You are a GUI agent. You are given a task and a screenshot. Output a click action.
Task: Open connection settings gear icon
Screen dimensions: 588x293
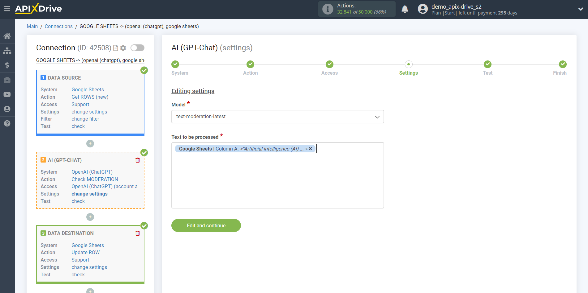pos(123,48)
